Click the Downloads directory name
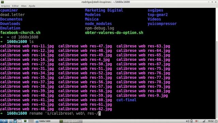The image size is (218, 123). 10,24
